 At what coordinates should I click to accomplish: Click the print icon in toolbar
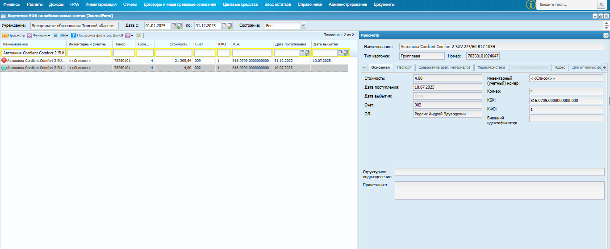pyautogui.click(x=63, y=35)
